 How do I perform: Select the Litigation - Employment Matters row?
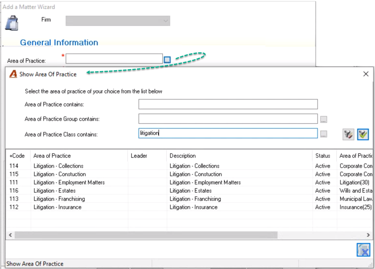tap(189, 183)
